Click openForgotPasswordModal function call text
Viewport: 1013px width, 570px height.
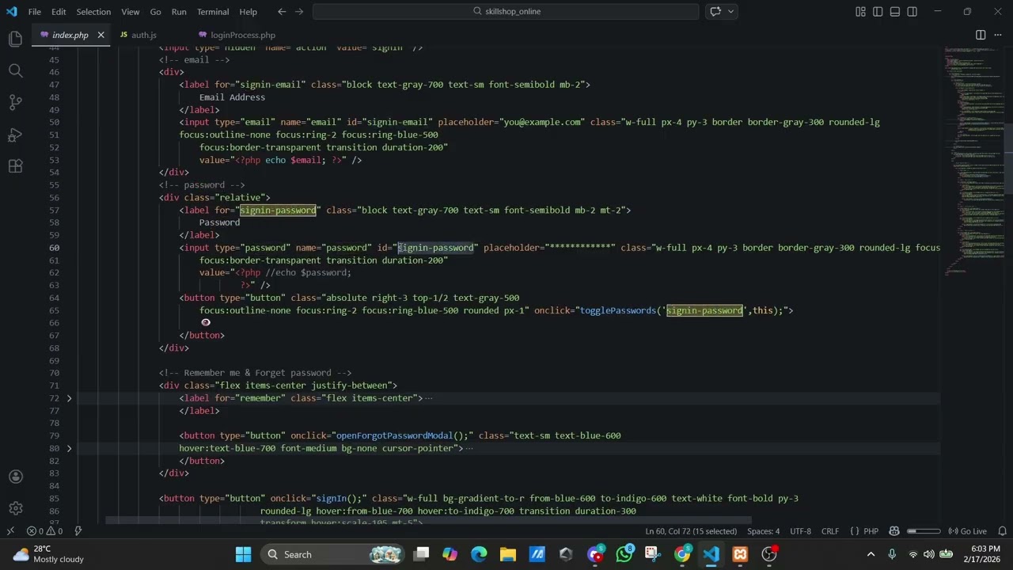pos(394,435)
